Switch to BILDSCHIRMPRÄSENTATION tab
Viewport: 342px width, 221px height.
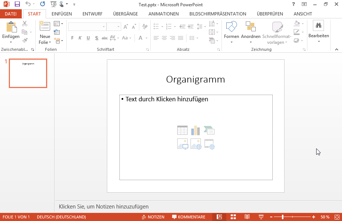tap(218, 14)
